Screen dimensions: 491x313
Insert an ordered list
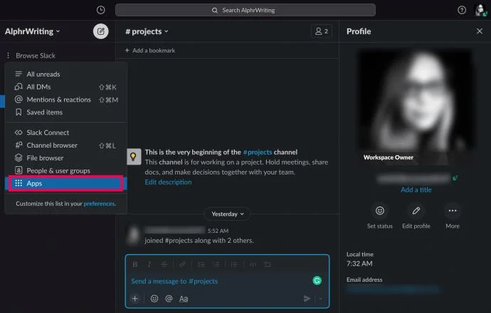(x=201, y=264)
